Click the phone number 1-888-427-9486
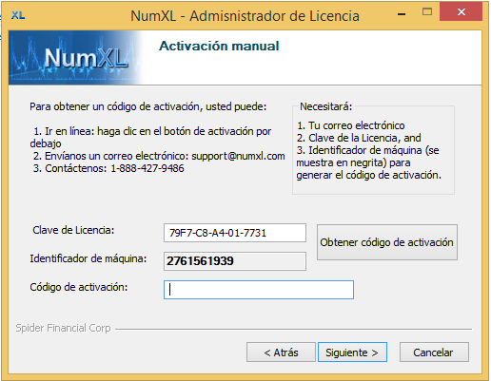 147,168
